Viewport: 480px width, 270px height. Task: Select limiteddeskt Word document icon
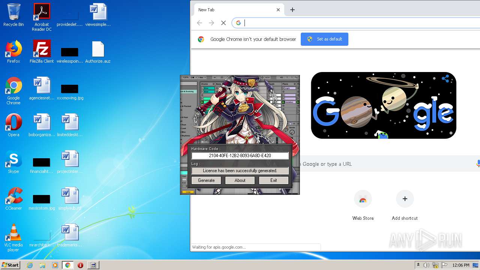point(70,126)
